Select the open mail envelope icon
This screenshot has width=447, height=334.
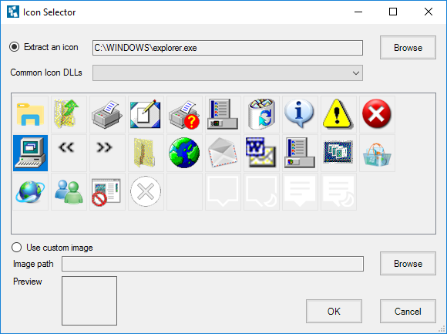[223, 154]
